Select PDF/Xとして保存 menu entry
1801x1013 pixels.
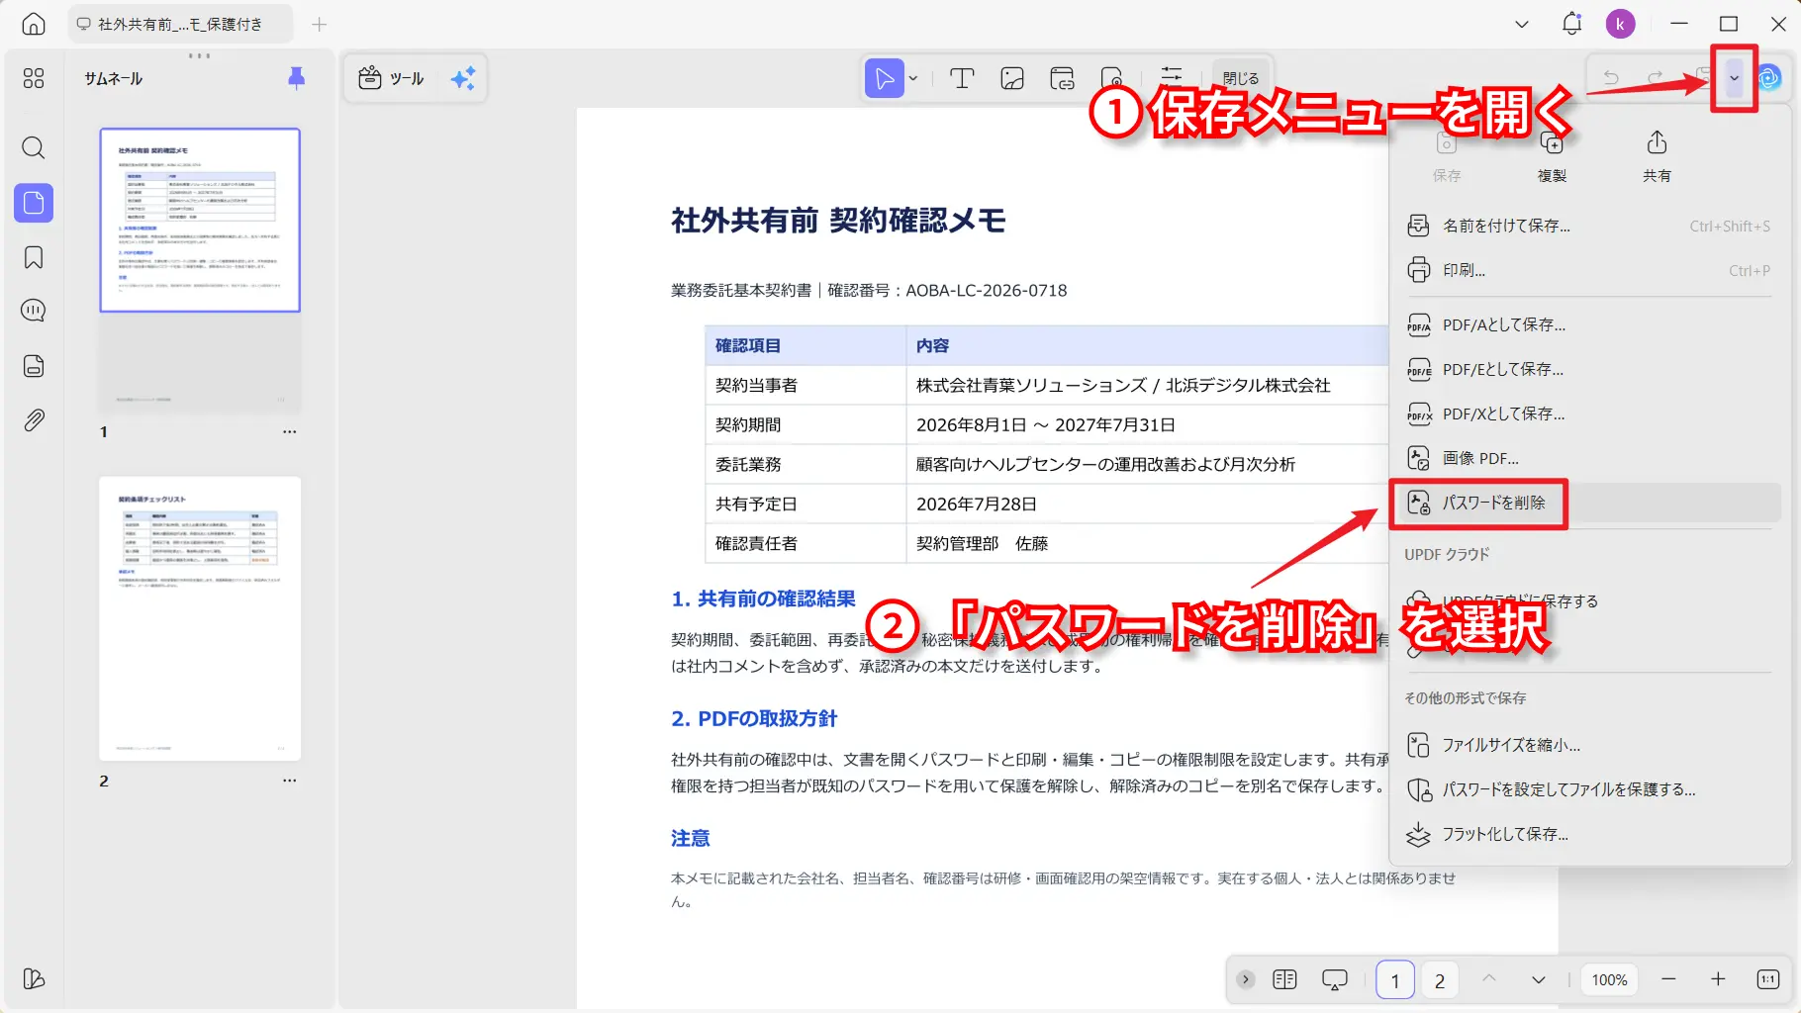[x=1588, y=414]
